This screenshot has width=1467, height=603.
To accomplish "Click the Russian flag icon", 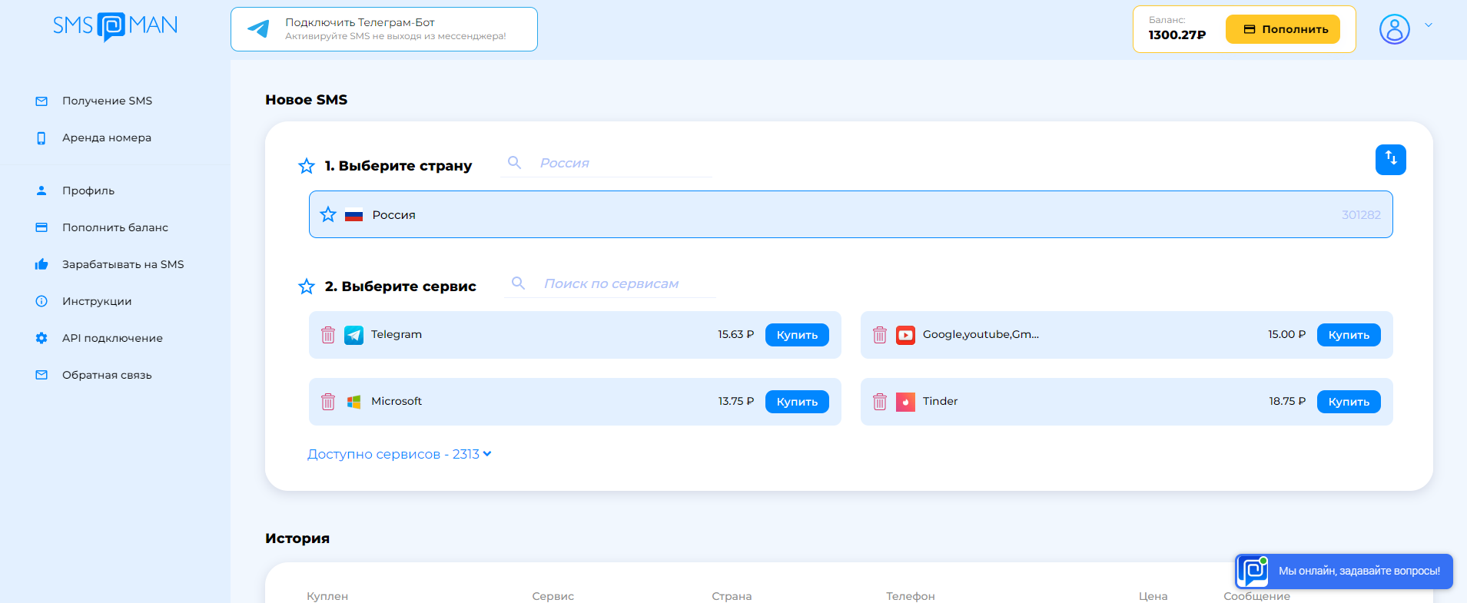I will pos(353,215).
